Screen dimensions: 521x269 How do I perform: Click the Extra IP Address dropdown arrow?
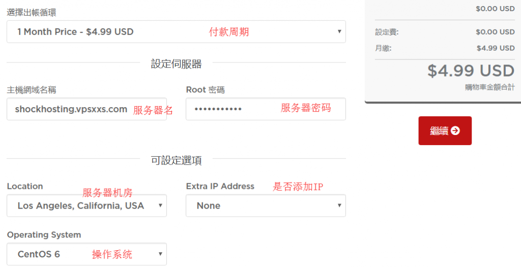click(339, 206)
